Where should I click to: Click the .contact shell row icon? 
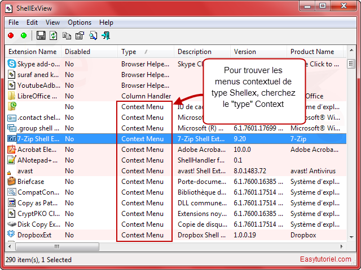[x=11, y=118]
